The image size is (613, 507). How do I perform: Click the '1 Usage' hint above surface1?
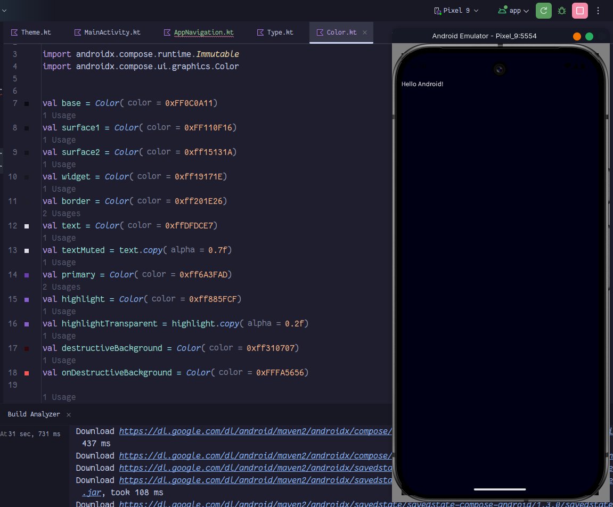pyautogui.click(x=59, y=116)
